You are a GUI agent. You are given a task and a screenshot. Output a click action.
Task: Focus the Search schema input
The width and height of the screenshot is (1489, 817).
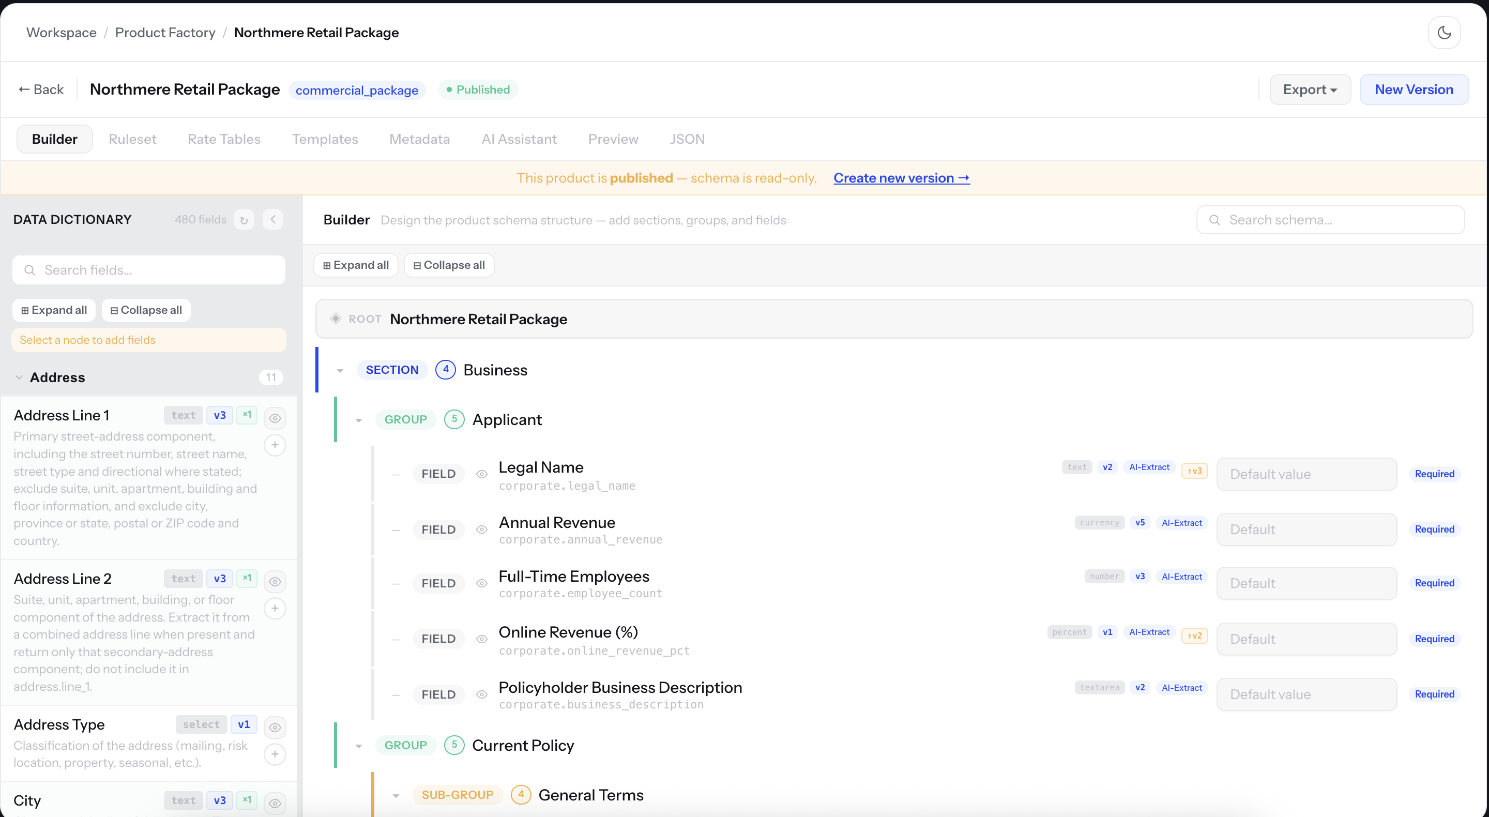point(1330,220)
